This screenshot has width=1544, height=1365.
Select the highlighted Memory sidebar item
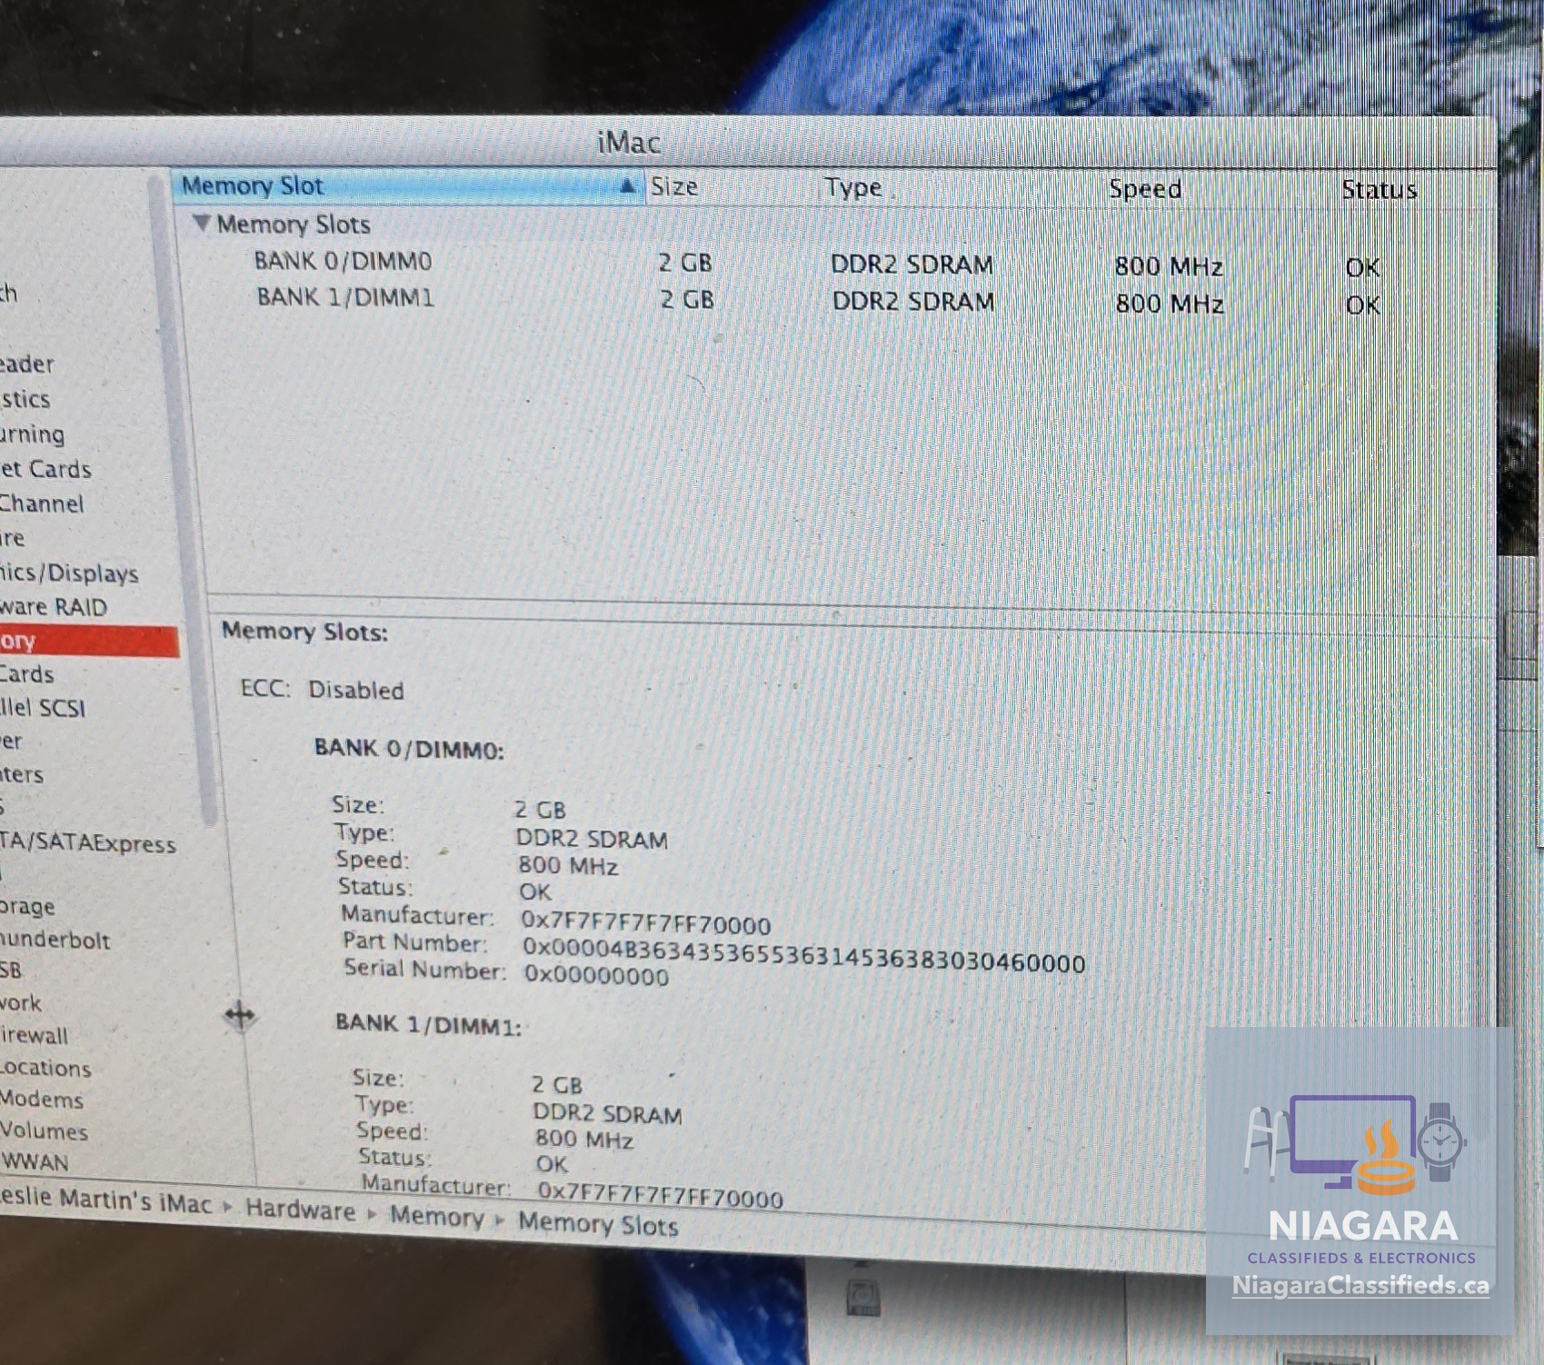pos(89,641)
